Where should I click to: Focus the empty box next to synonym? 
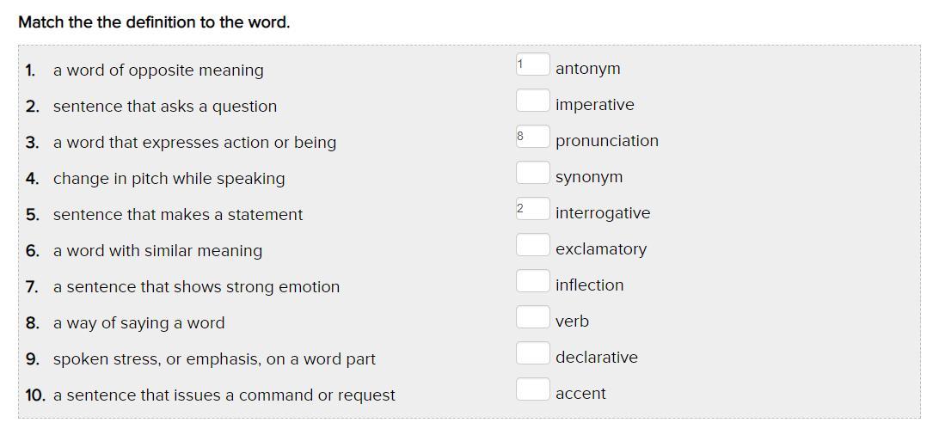[532, 174]
